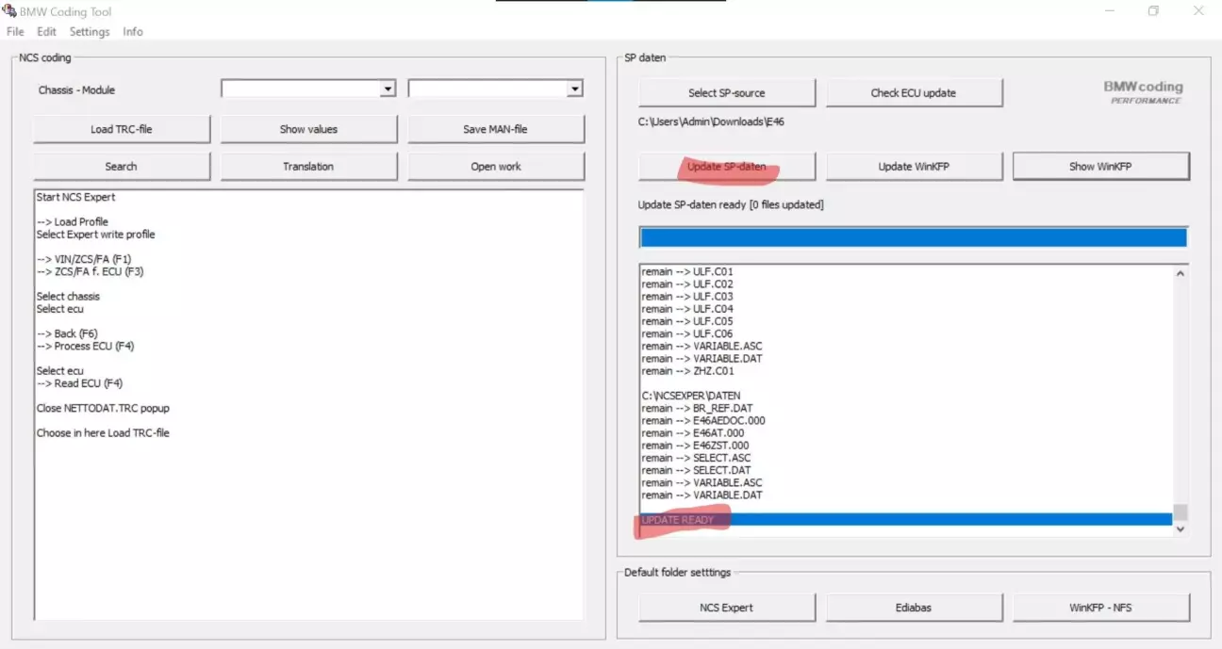Select the log line "remain --> ULF.C06"
This screenshot has width=1222, height=649.
click(x=687, y=333)
